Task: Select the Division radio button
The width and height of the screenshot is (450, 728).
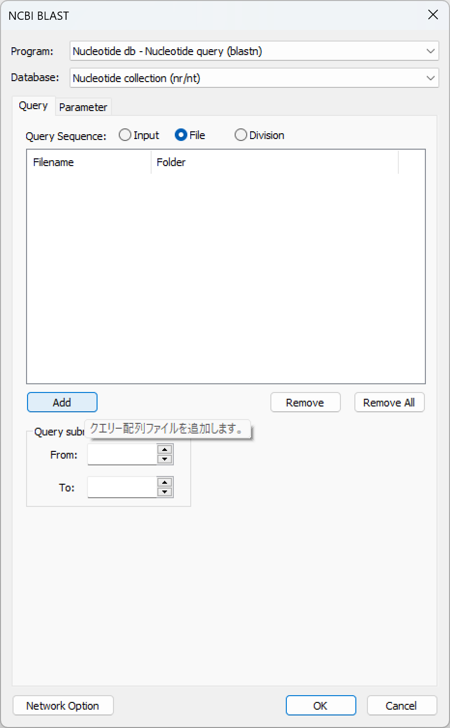Action: [x=260, y=135]
